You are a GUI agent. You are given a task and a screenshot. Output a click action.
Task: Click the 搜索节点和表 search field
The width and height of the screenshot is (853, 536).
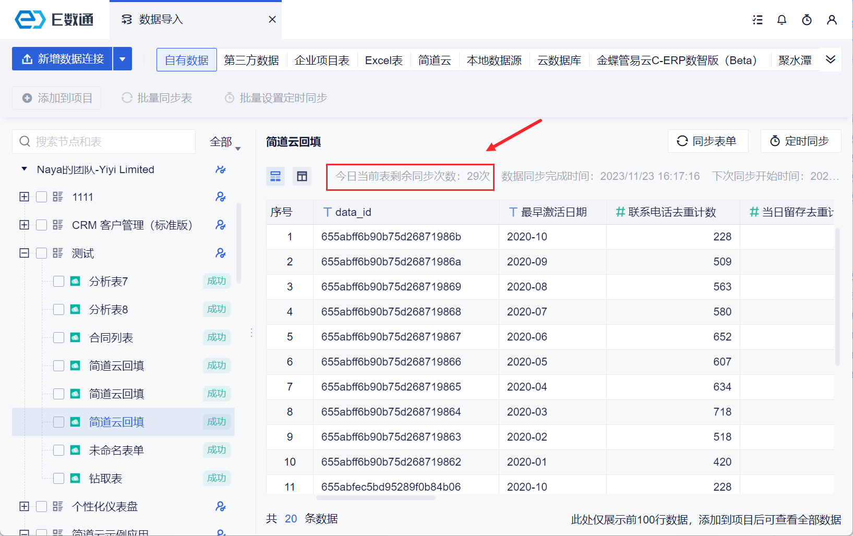pos(104,142)
